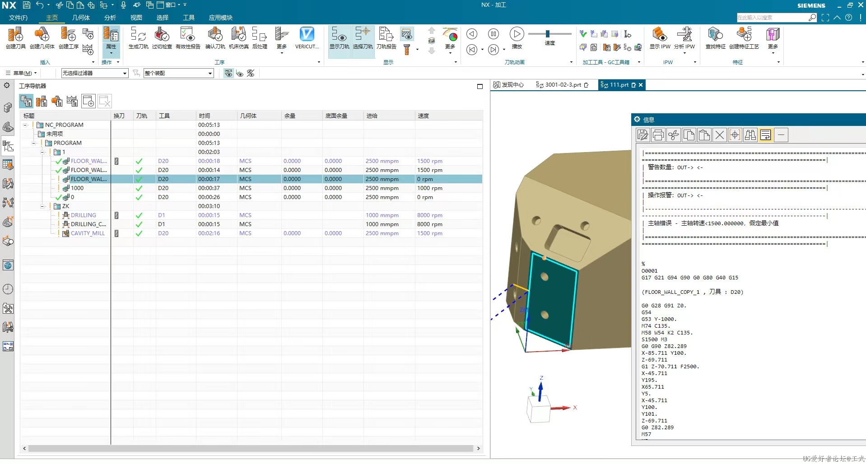Switch to the 发现中心 tab
The height and width of the screenshot is (464, 866).
tap(509, 85)
